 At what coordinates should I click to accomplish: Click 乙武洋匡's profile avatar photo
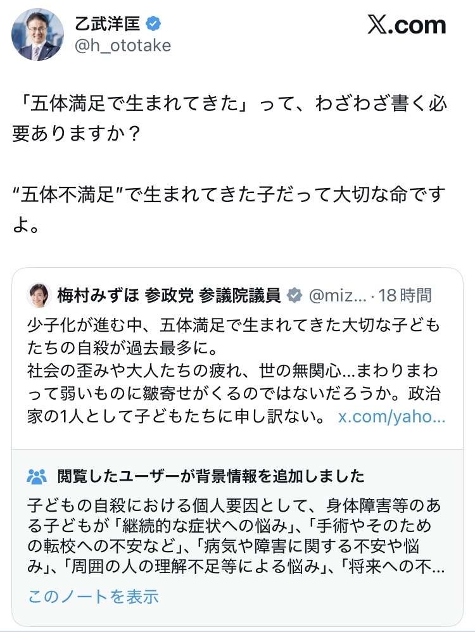pyautogui.click(x=38, y=34)
